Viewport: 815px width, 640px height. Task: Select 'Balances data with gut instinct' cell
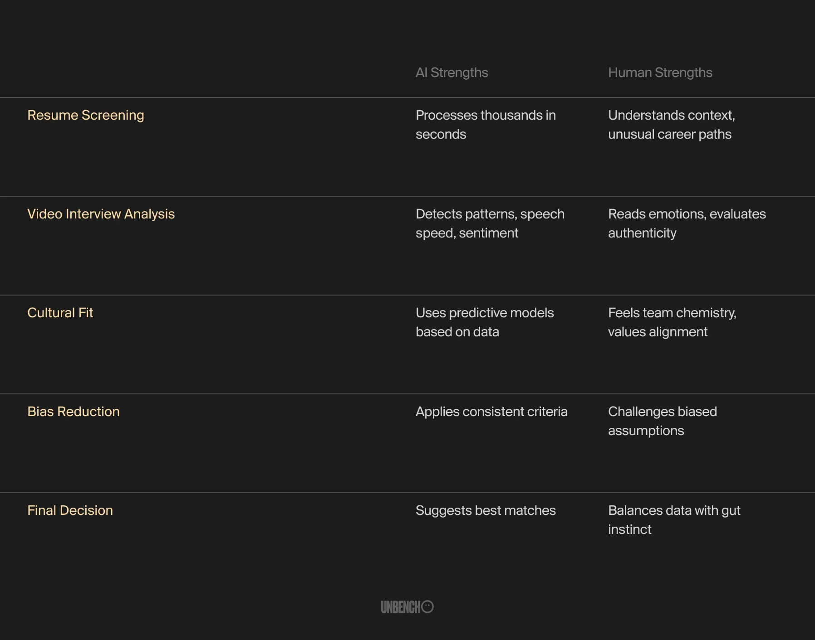pos(674,520)
